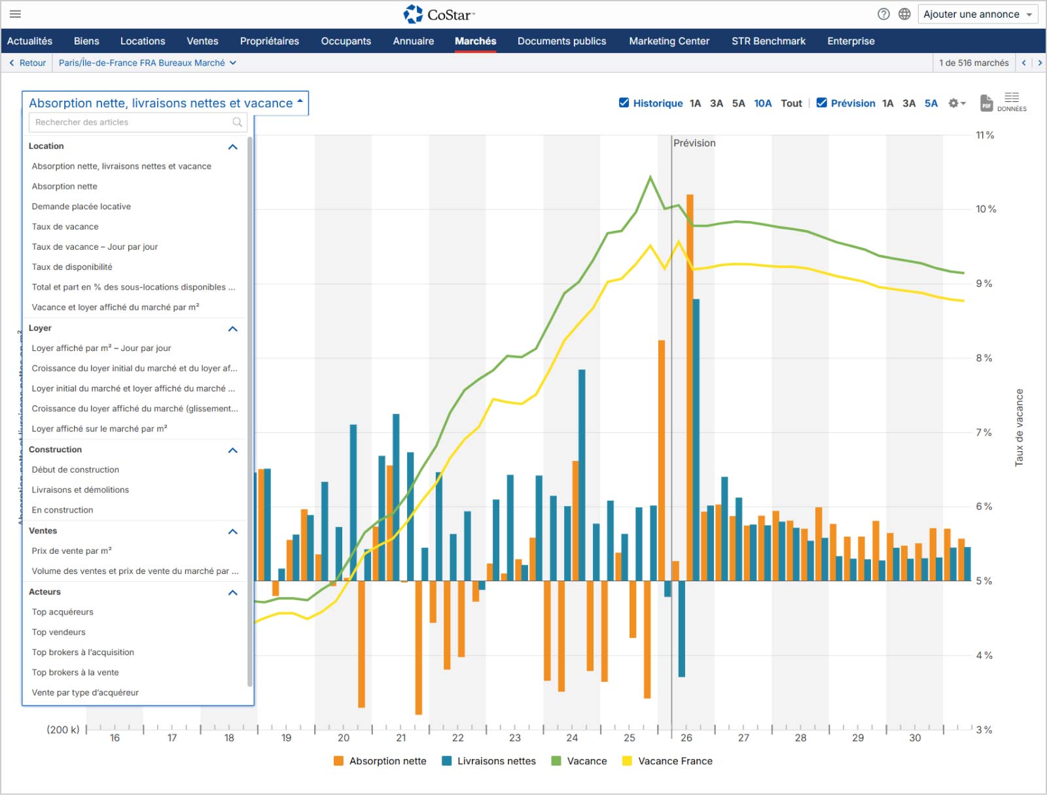Uncheck the Historique checkbox
The height and width of the screenshot is (795, 1047).
point(624,103)
